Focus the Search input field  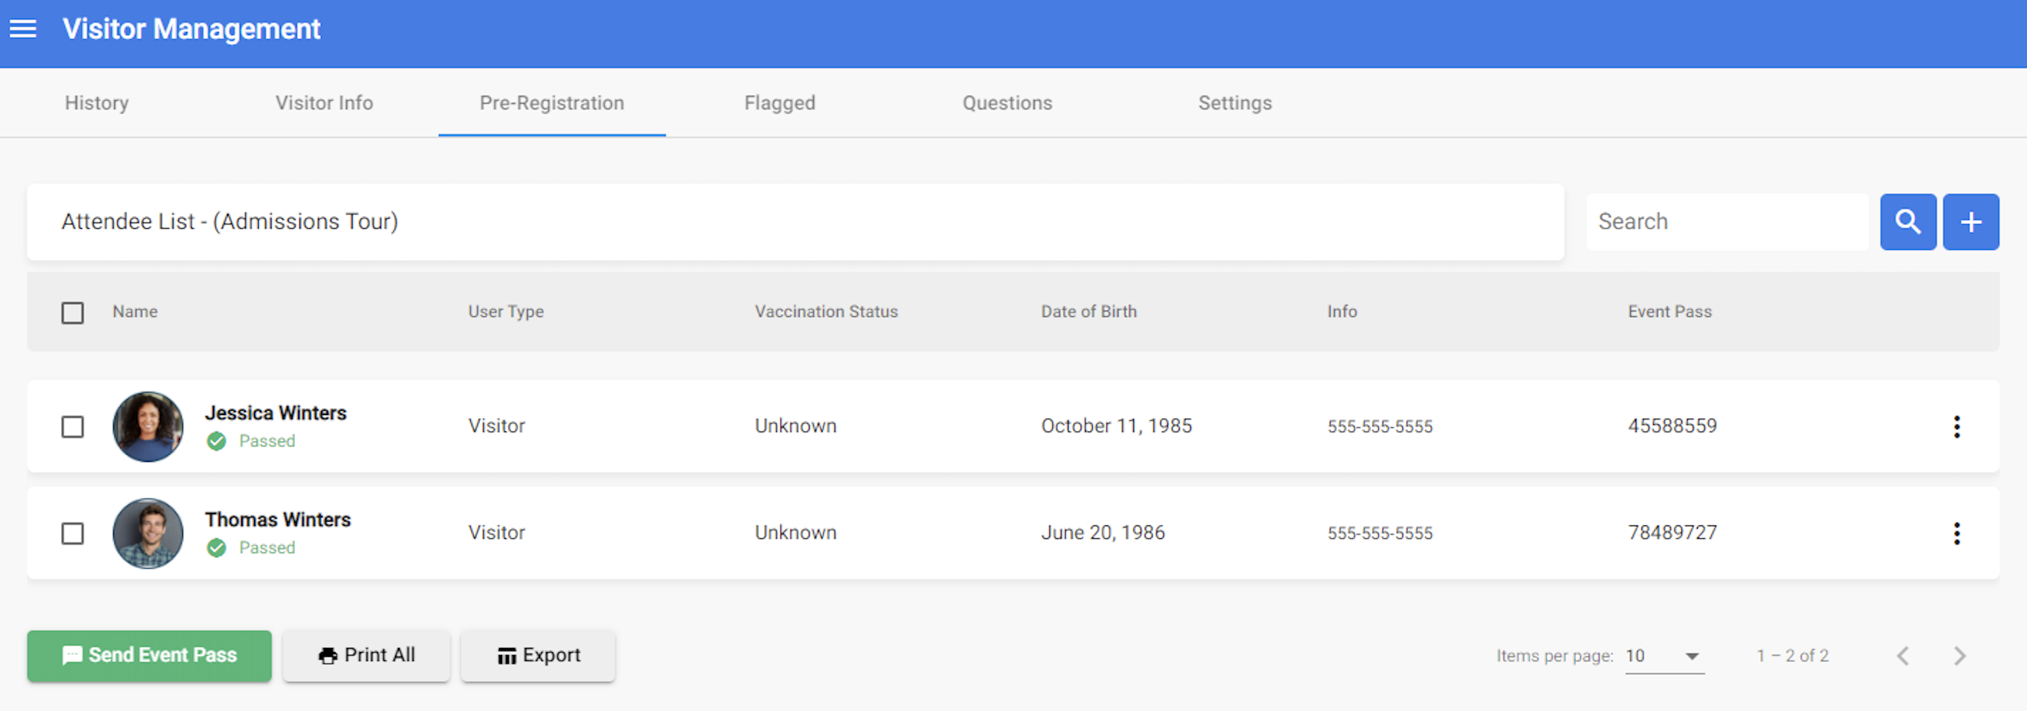coord(1727,222)
